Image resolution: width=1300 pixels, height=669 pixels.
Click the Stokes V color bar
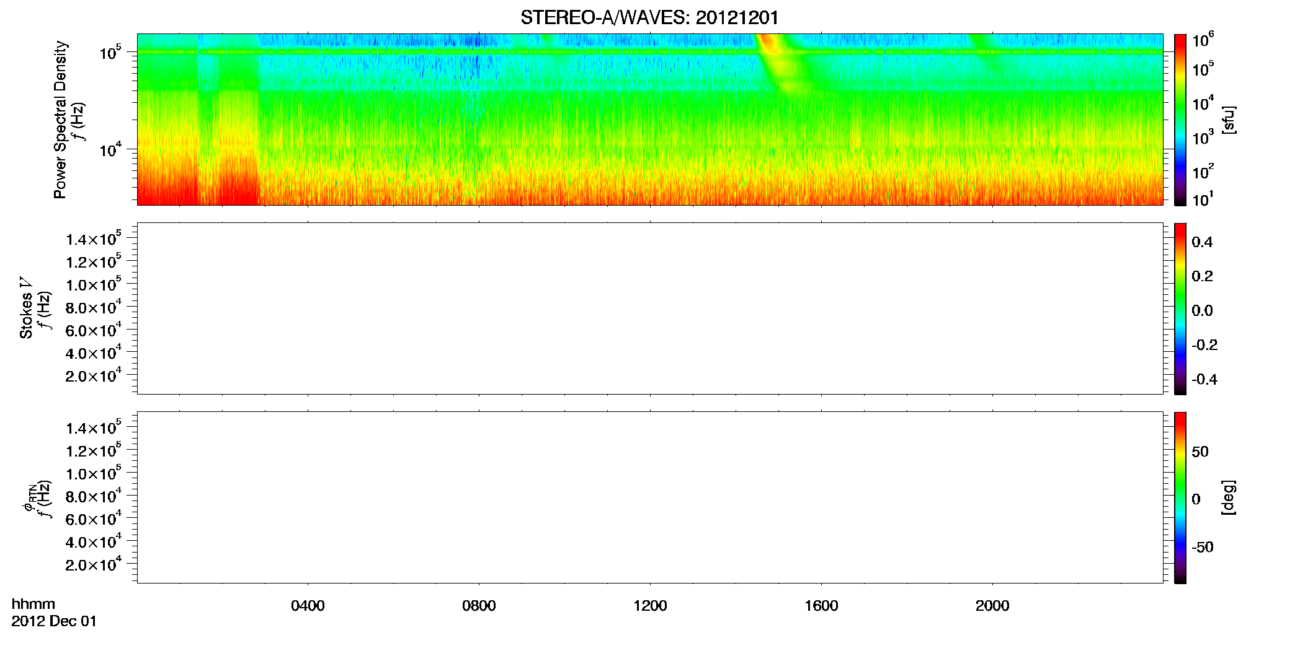(x=1180, y=308)
